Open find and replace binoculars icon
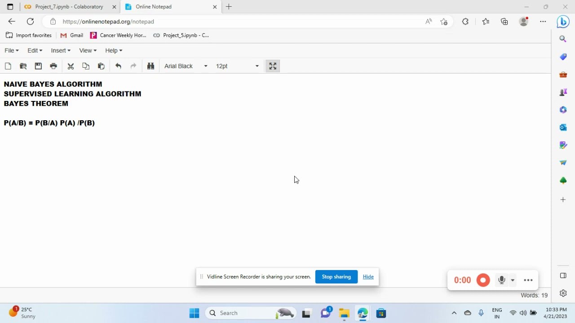Viewport: 575px width, 323px height. click(x=150, y=66)
